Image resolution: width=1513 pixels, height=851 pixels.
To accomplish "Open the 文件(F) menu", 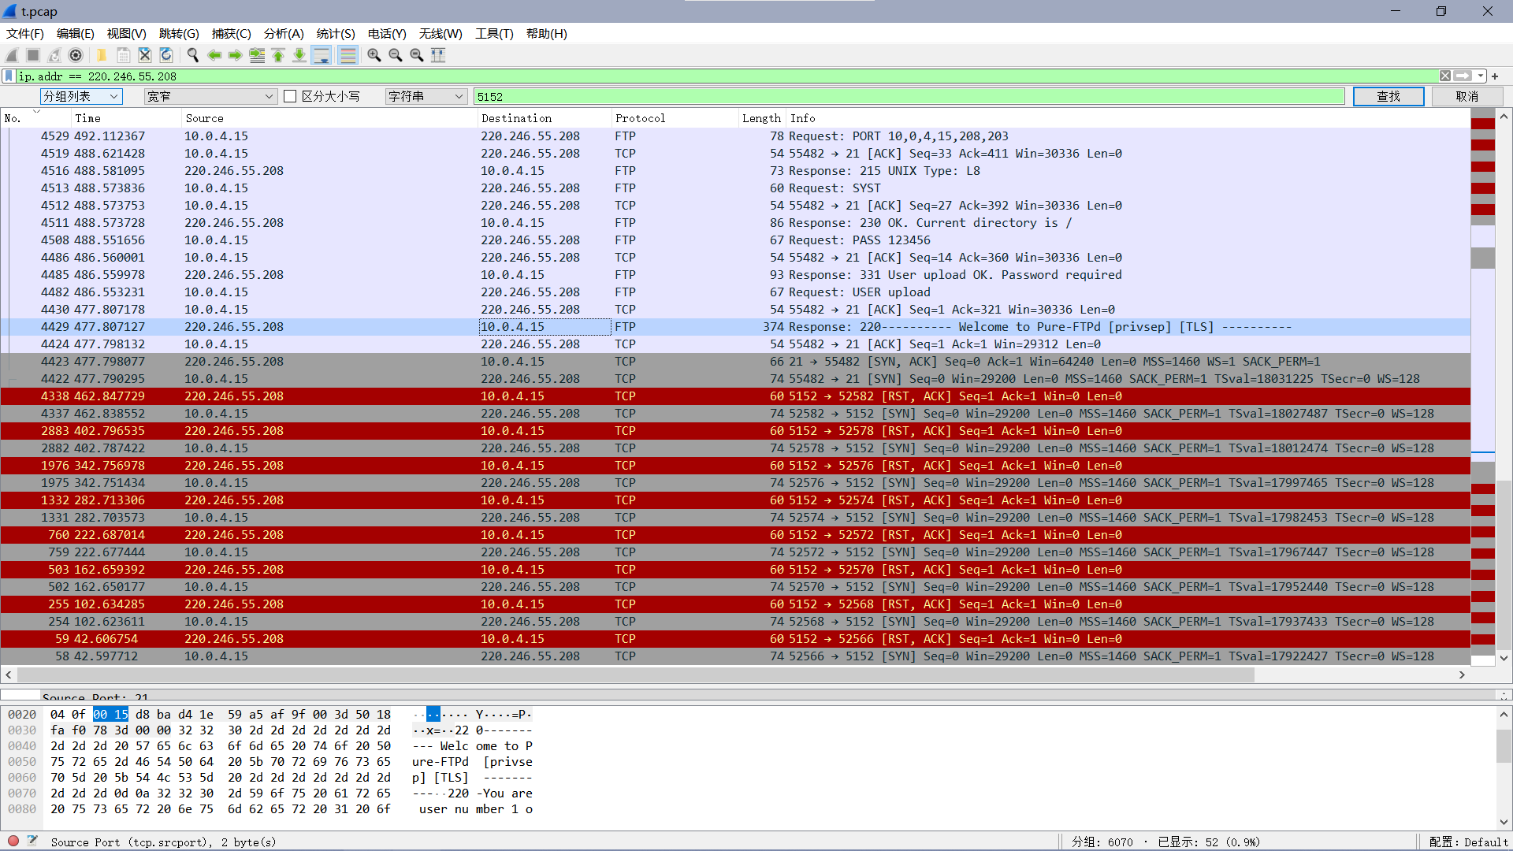I will click(25, 34).
